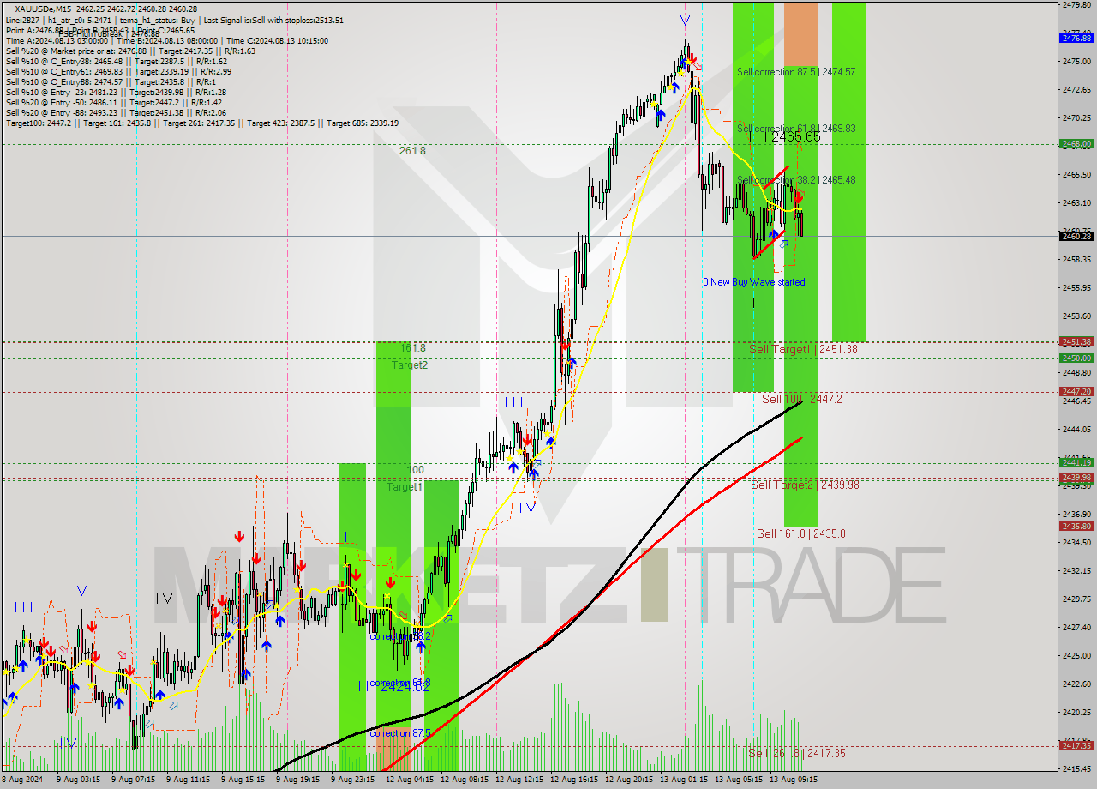1097x789 pixels.
Task: Select the green 2441.19 price tag
Action: (x=1076, y=462)
